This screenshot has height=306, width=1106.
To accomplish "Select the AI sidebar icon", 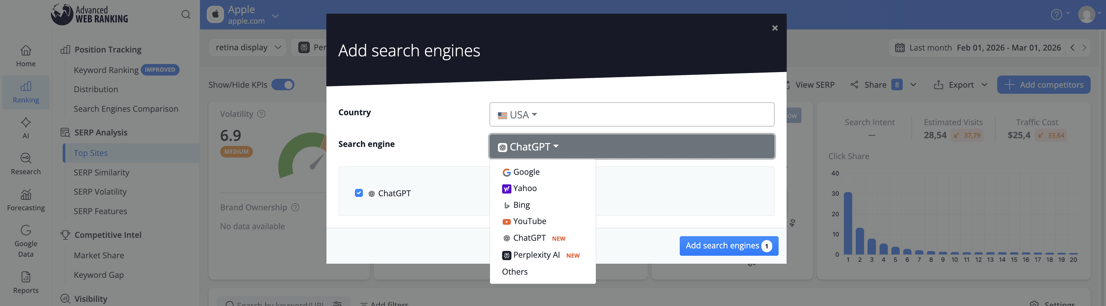I will tap(26, 127).
